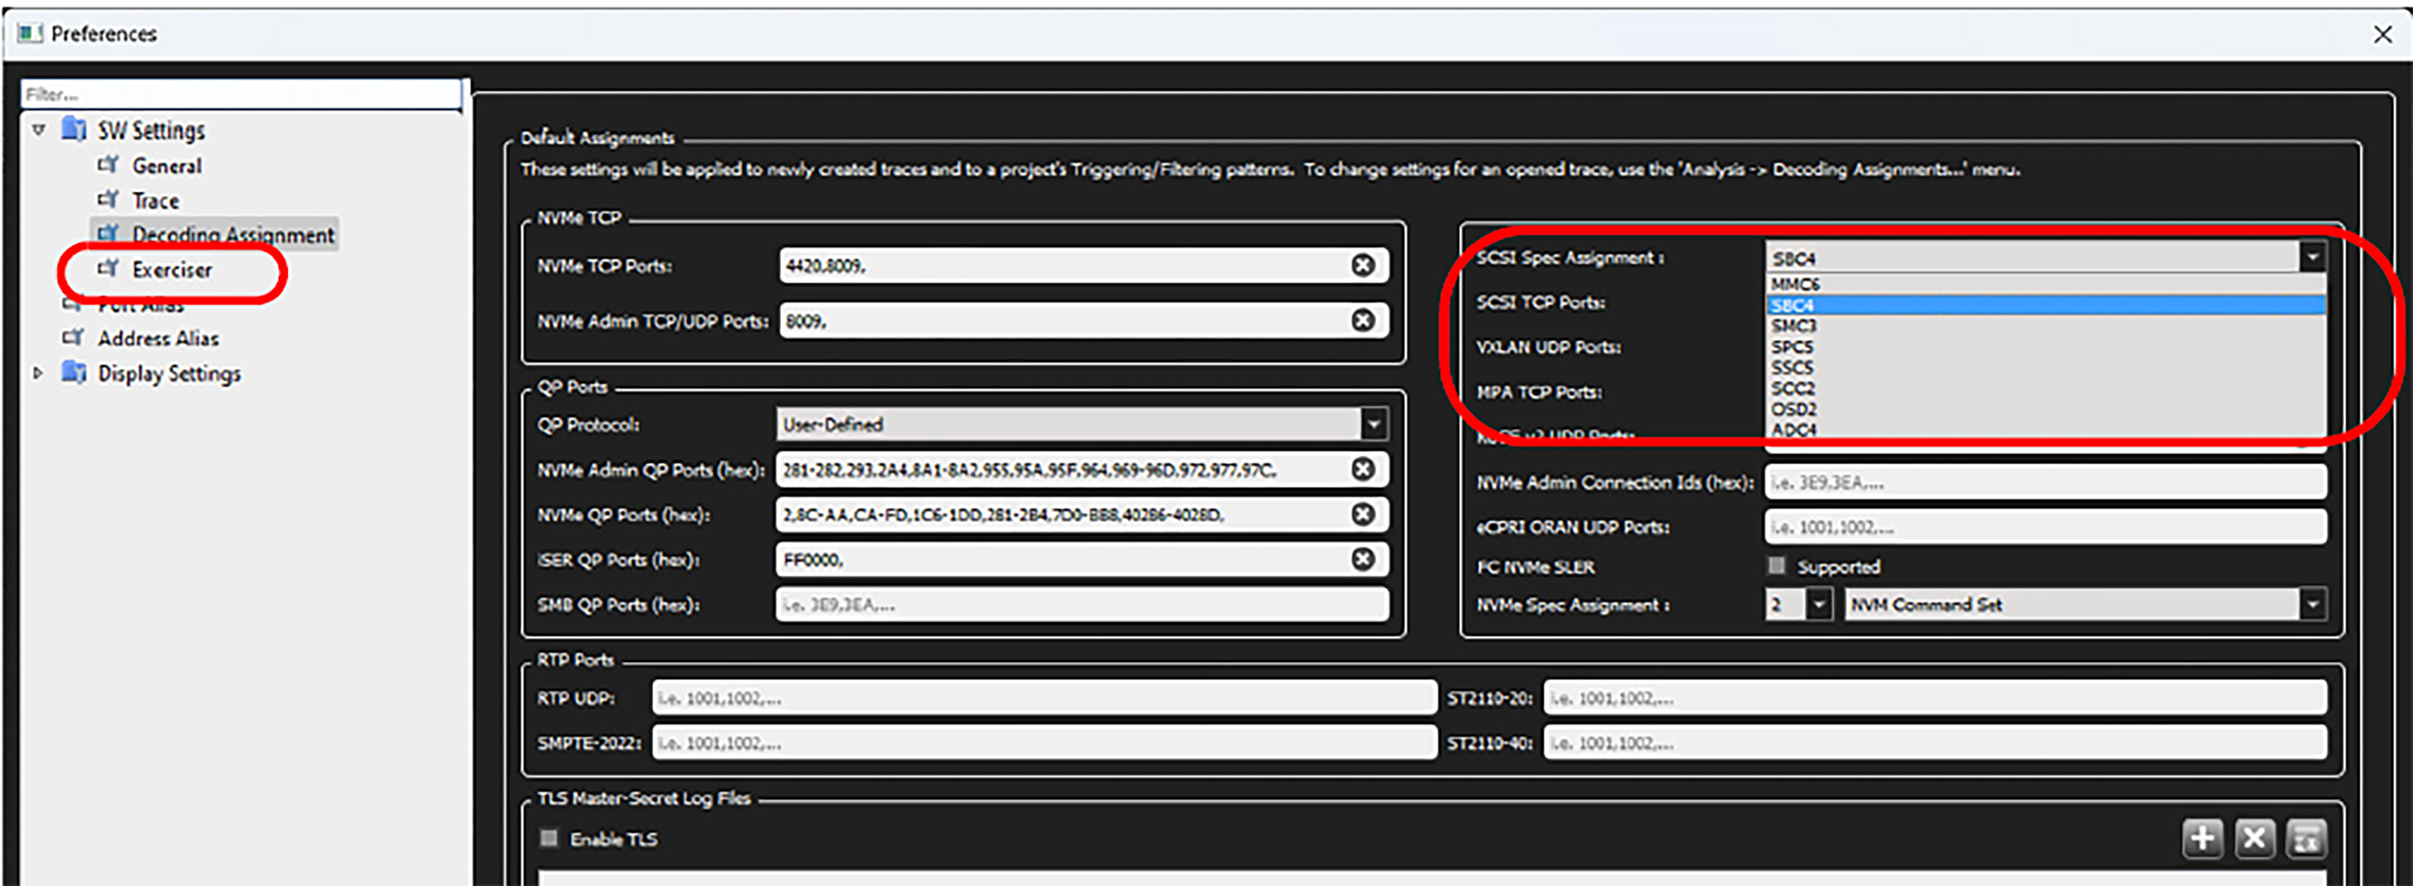
Task: Check FC NVMe SLER Supported
Action: tap(1776, 566)
